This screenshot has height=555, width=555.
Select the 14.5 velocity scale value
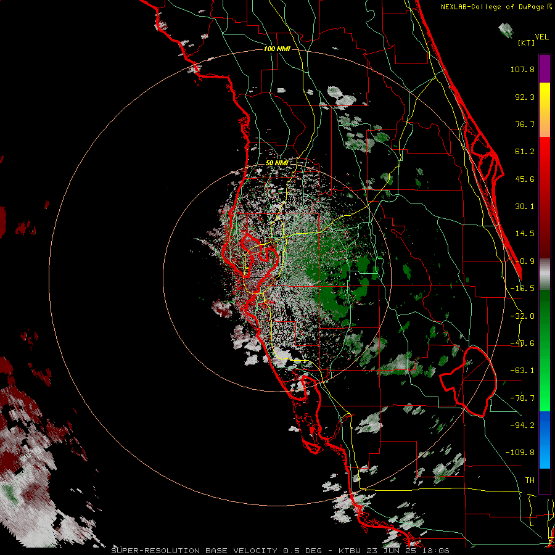click(525, 234)
